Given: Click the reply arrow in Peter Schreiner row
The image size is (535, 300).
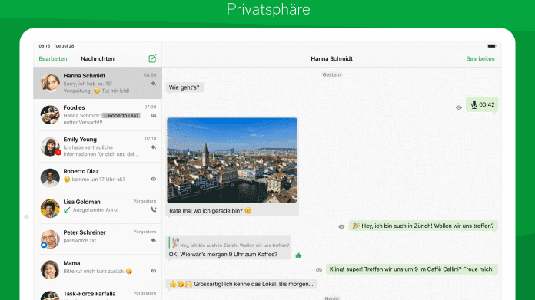Looking at the screenshot, I should click(x=154, y=240).
